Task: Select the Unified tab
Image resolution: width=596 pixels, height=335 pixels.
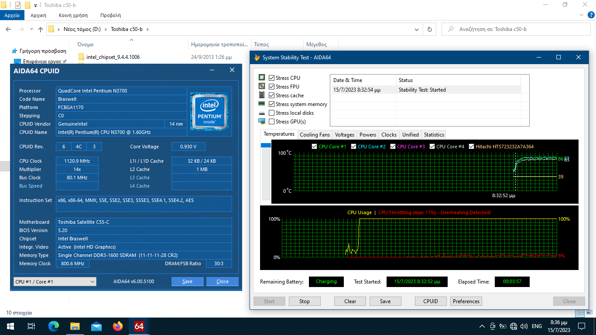Action: pos(411,135)
